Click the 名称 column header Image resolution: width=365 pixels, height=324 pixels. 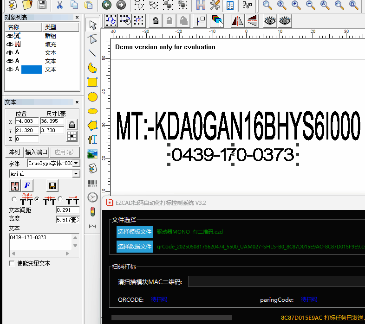click(x=24, y=27)
